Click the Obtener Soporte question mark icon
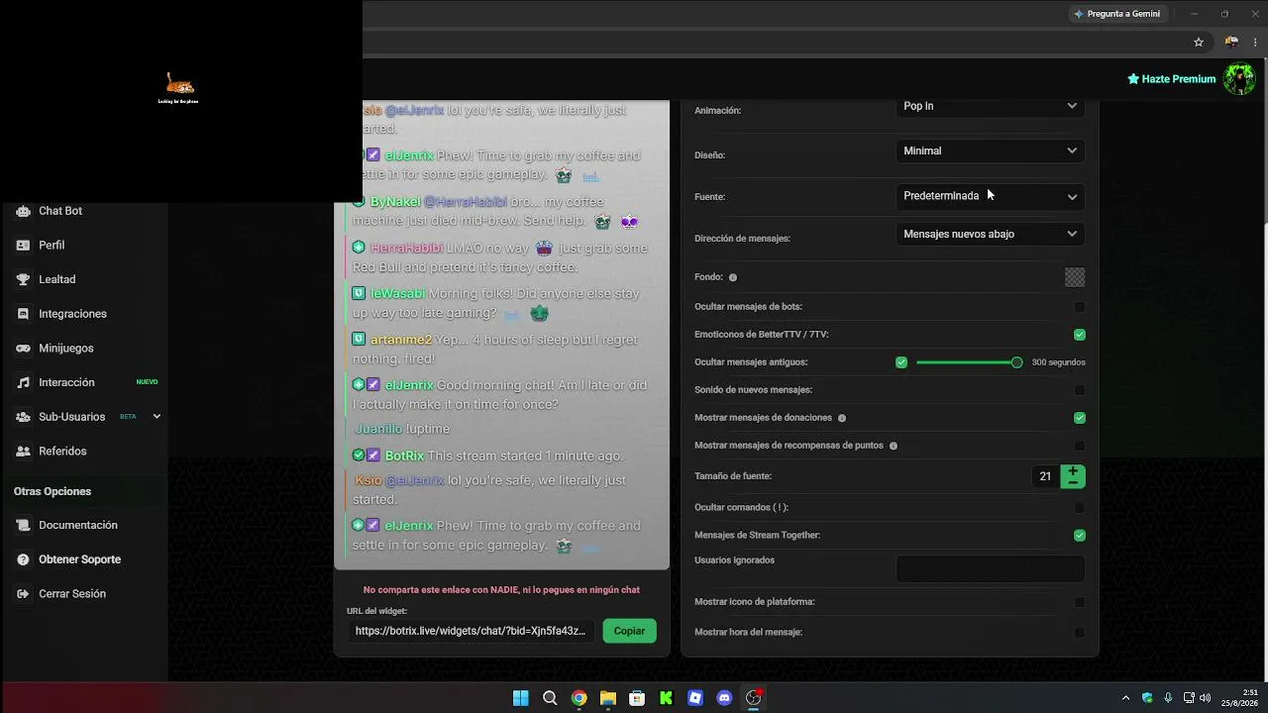The image size is (1268, 713). tap(23, 560)
